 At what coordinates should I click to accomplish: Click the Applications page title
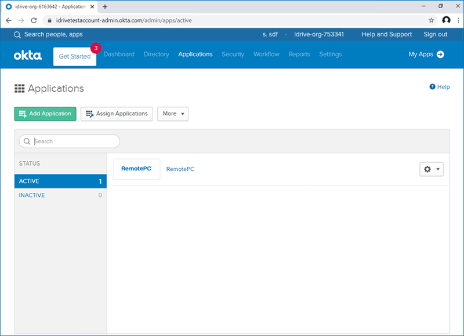coord(56,89)
